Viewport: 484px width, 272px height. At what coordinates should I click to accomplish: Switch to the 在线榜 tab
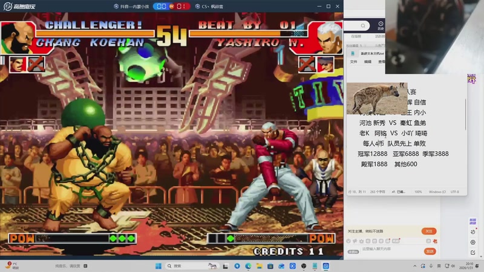pyautogui.click(x=356, y=36)
